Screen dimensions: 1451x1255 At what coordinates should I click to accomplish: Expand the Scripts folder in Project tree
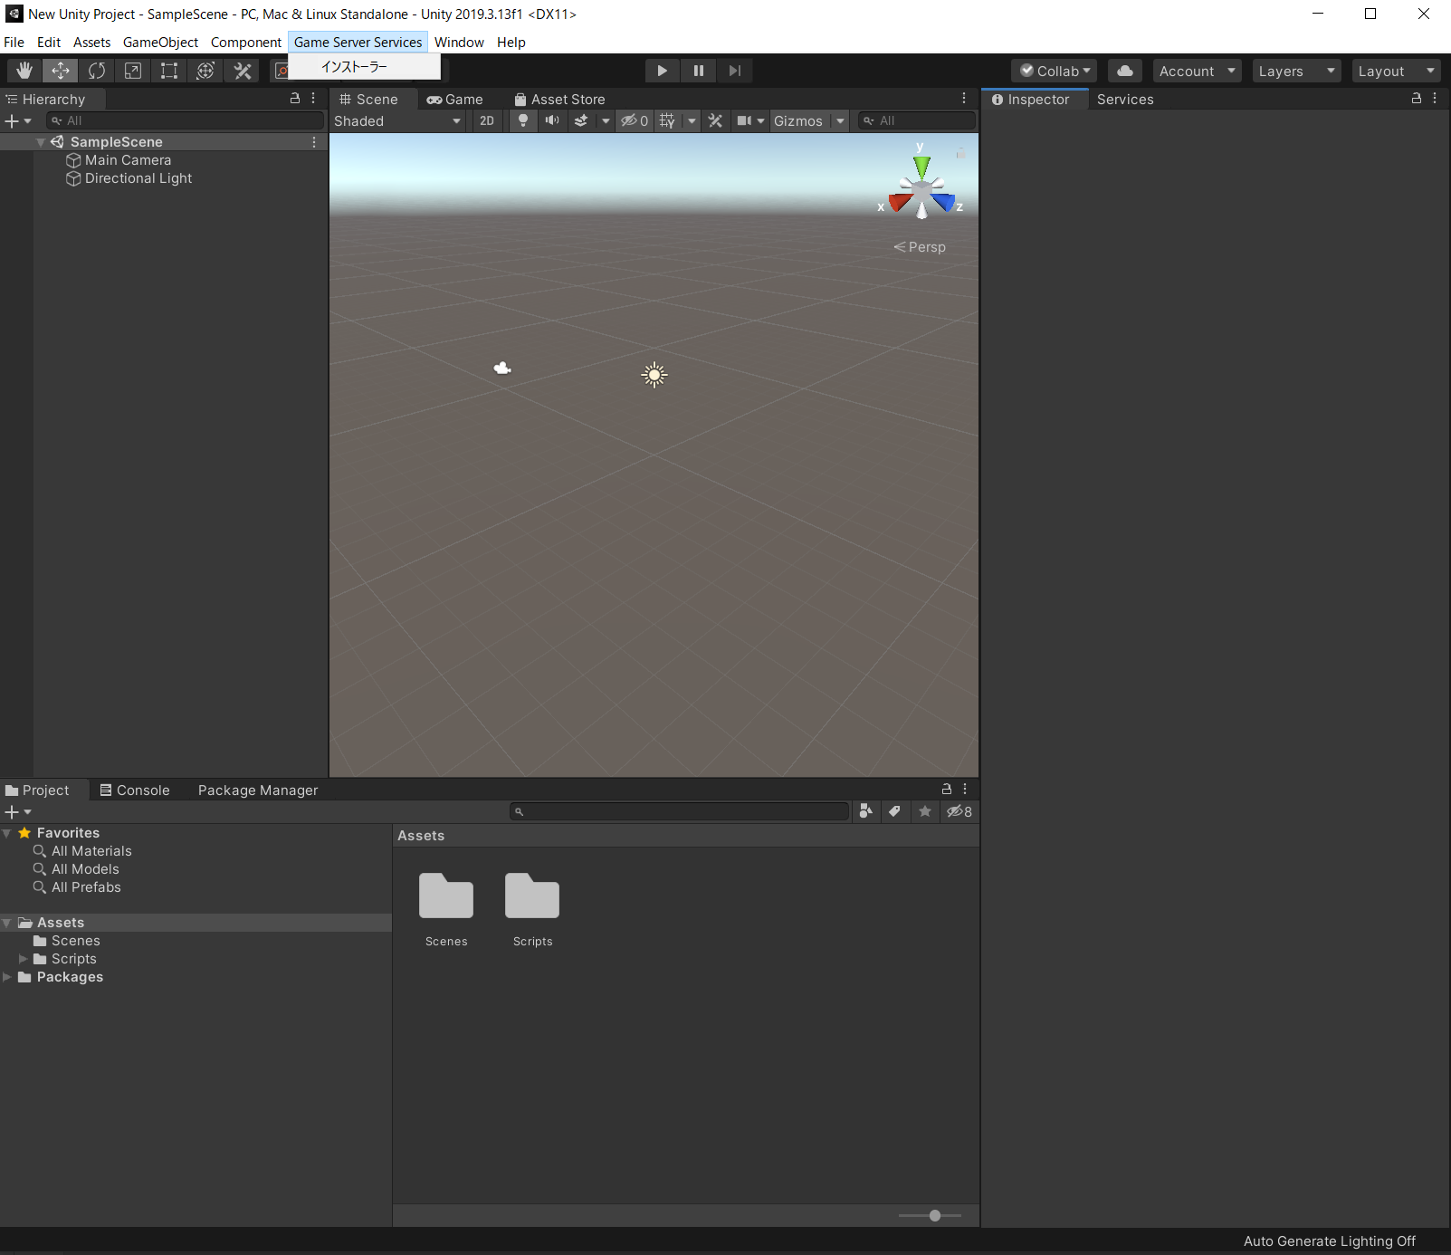tap(24, 959)
